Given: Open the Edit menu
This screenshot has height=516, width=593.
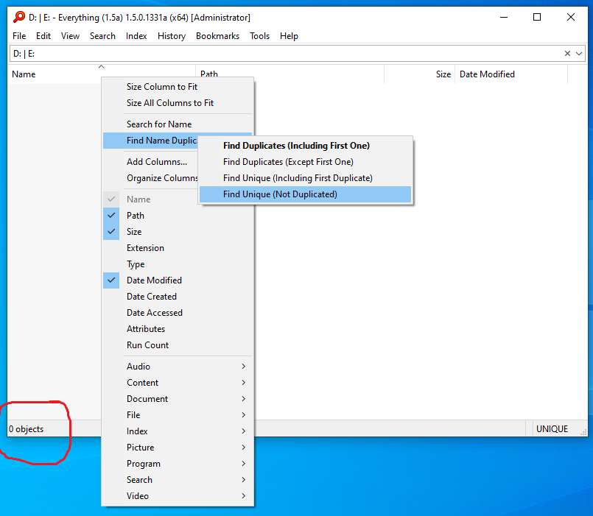Looking at the screenshot, I should tap(43, 36).
